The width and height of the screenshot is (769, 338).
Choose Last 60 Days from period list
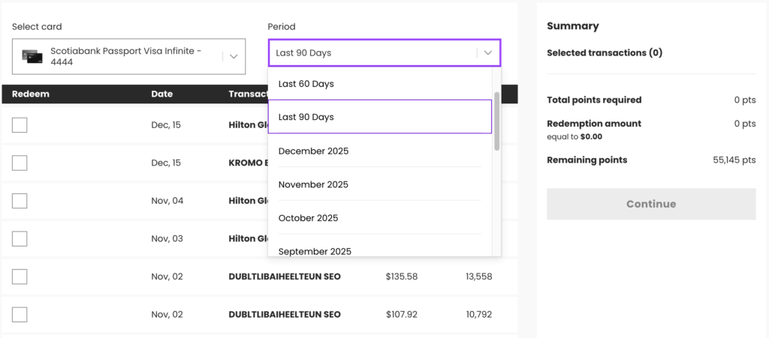click(306, 84)
